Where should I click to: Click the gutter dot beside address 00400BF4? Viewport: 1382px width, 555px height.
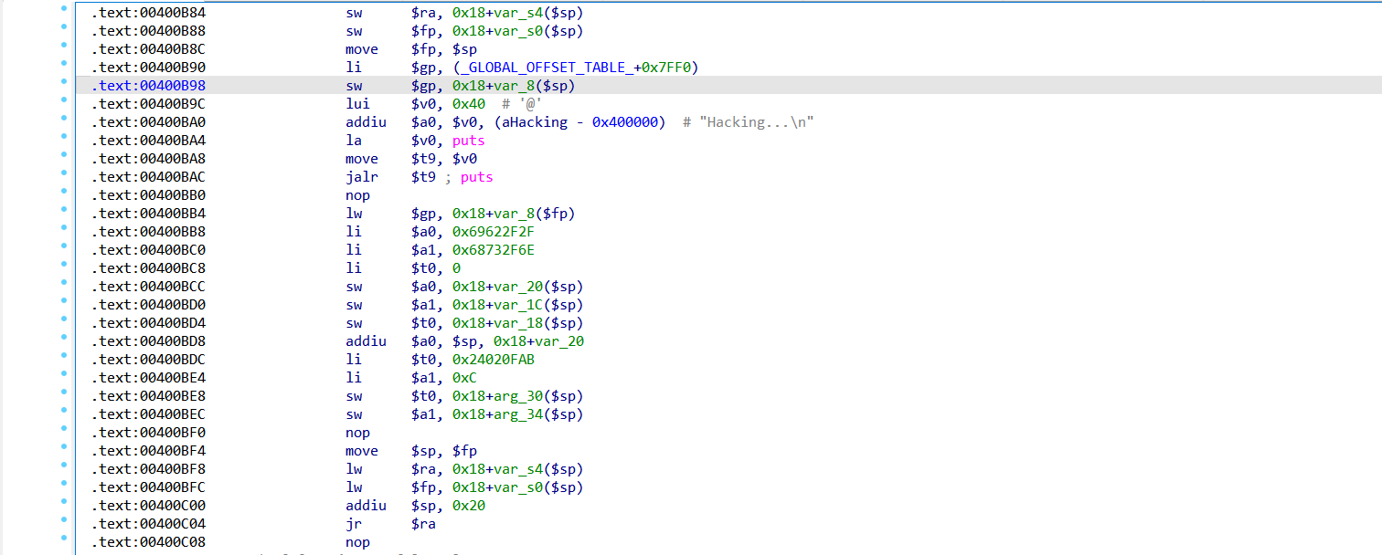[x=63, y=448]
